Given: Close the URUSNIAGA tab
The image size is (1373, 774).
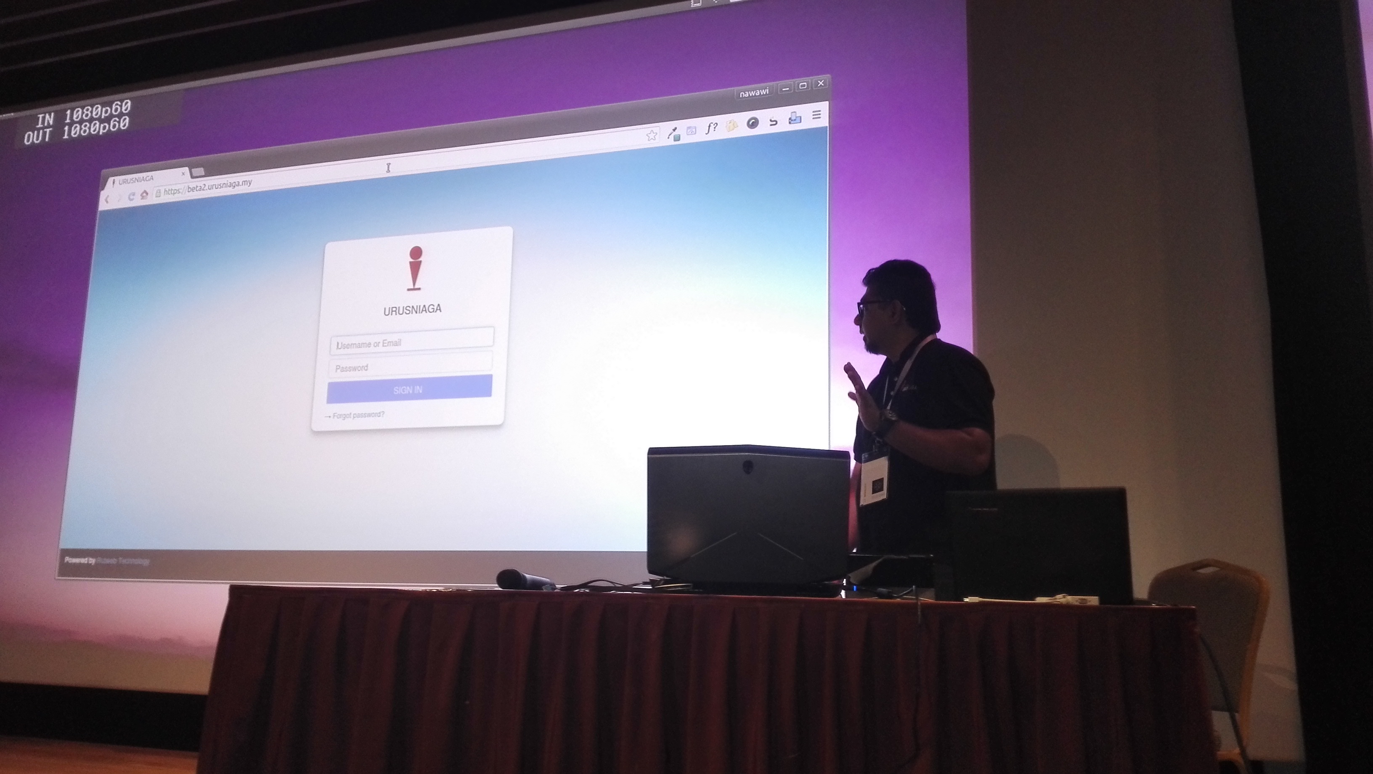Looking at the screenshot, I should [183, 174].
